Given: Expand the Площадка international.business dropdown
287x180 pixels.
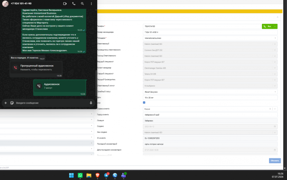Looking at the screenshot, I should pos(210,38).
